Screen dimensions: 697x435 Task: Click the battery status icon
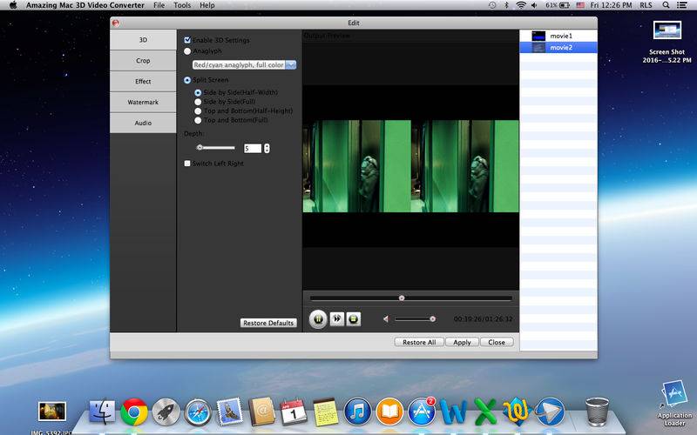(x=565, y=5)
